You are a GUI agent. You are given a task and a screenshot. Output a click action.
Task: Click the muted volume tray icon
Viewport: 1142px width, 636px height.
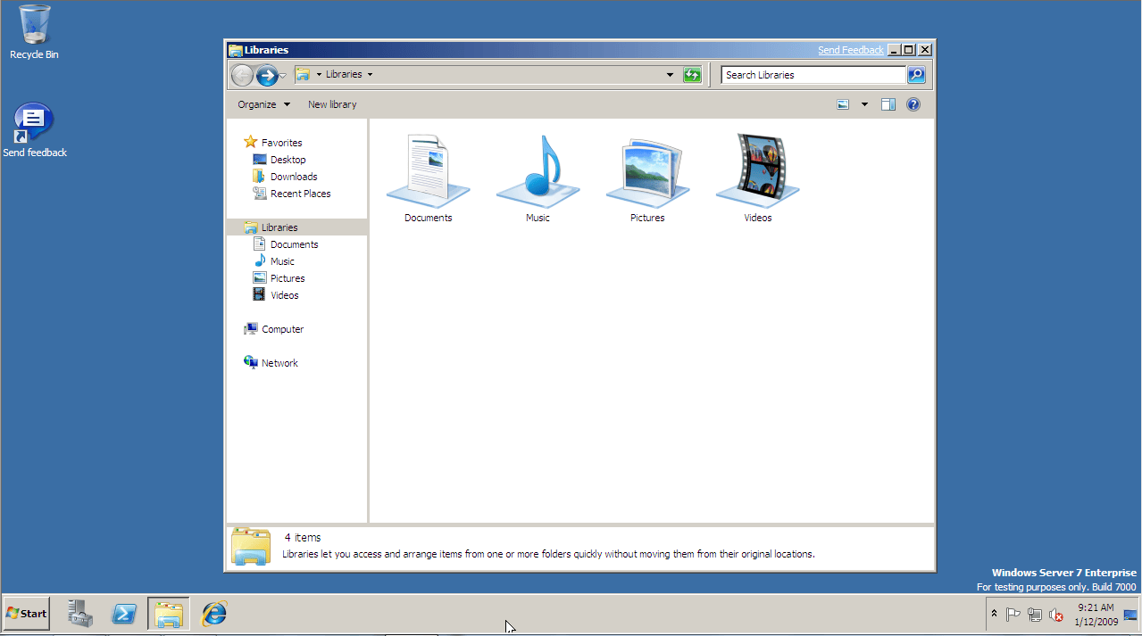pyautogui.click(x=1056, y=614)
